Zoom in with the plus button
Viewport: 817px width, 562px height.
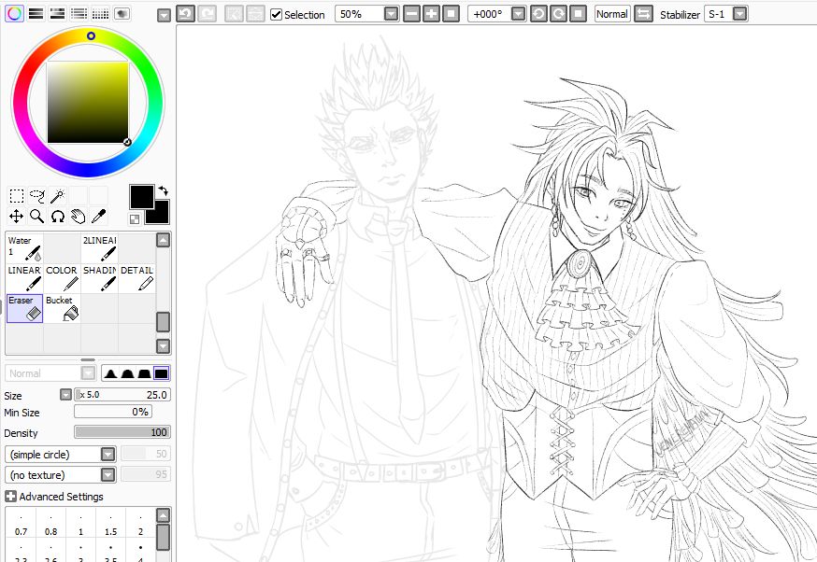tap(432, 14)
